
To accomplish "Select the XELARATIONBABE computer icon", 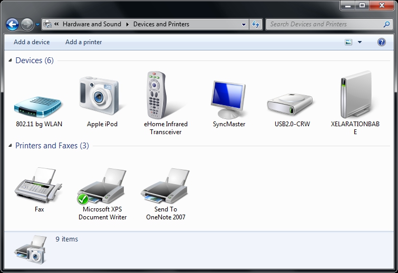I will pos(356,95).
